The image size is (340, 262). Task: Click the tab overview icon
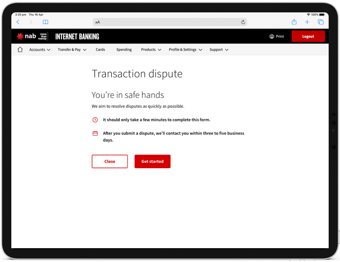321,22
